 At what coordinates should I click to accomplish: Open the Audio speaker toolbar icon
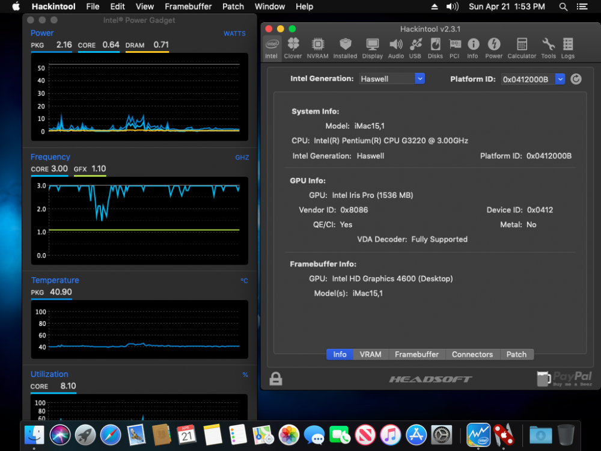click(396, 48)
